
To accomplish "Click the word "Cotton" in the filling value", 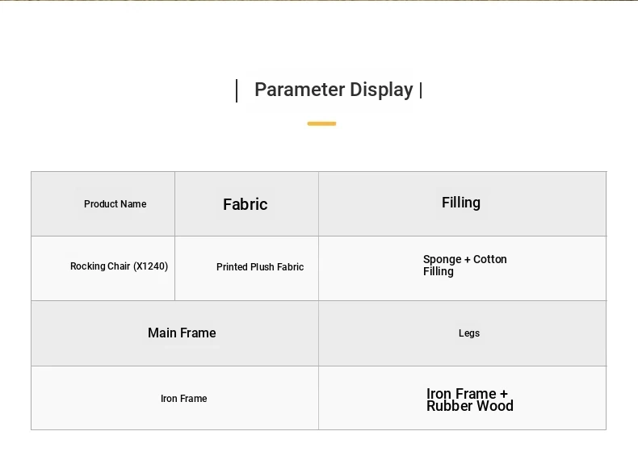I will click(x=490, y=259).
